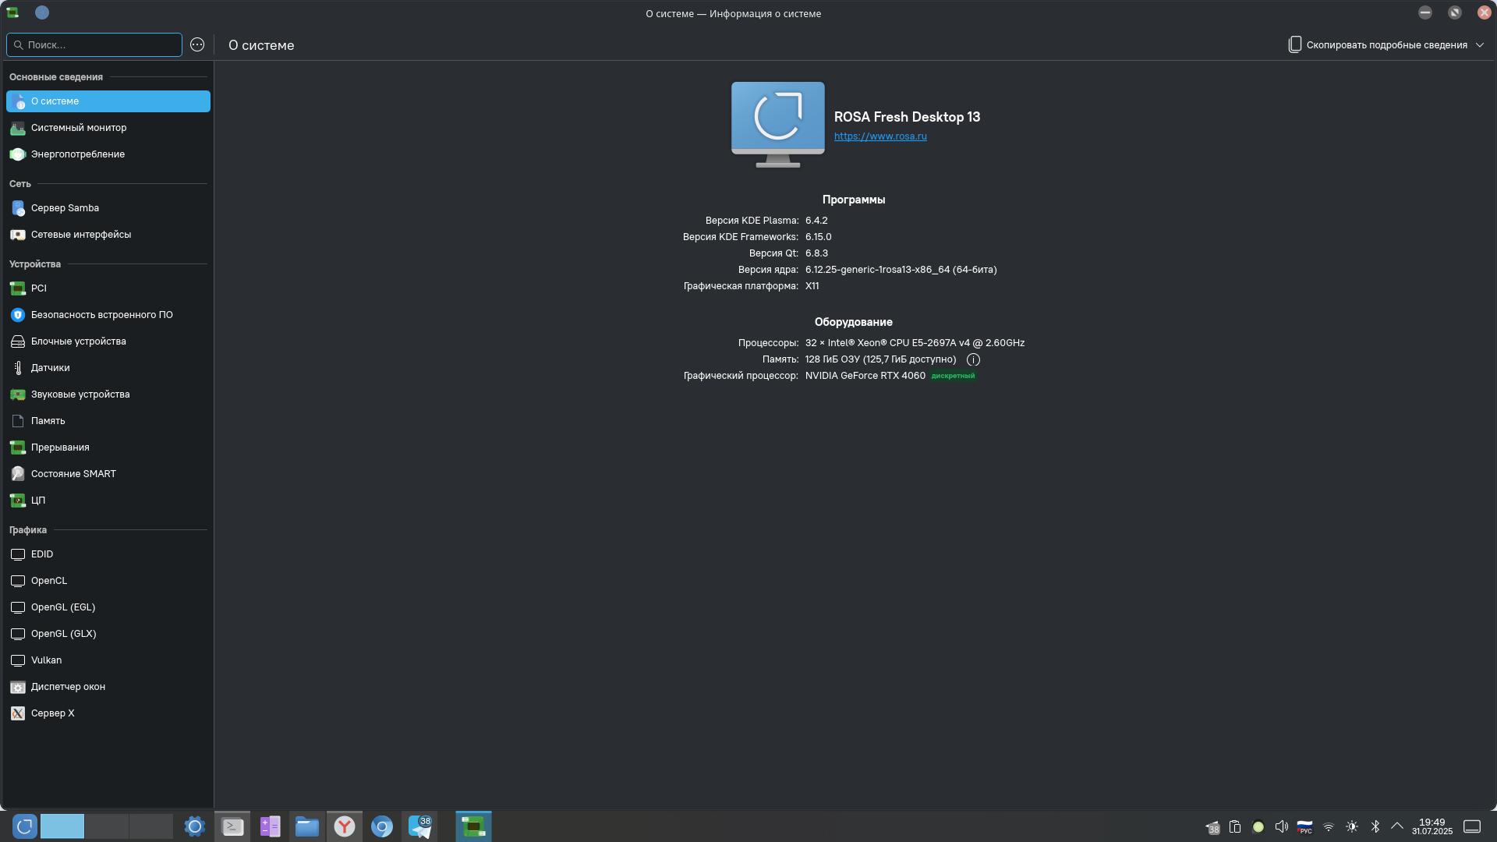Click the memory info circle icon
The height and width of the screenshot is (842, 1497).
pyautogui.click(x=973, y=360)
